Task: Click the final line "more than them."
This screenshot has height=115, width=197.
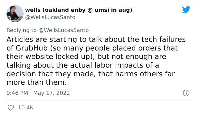Action: point(37,83)
